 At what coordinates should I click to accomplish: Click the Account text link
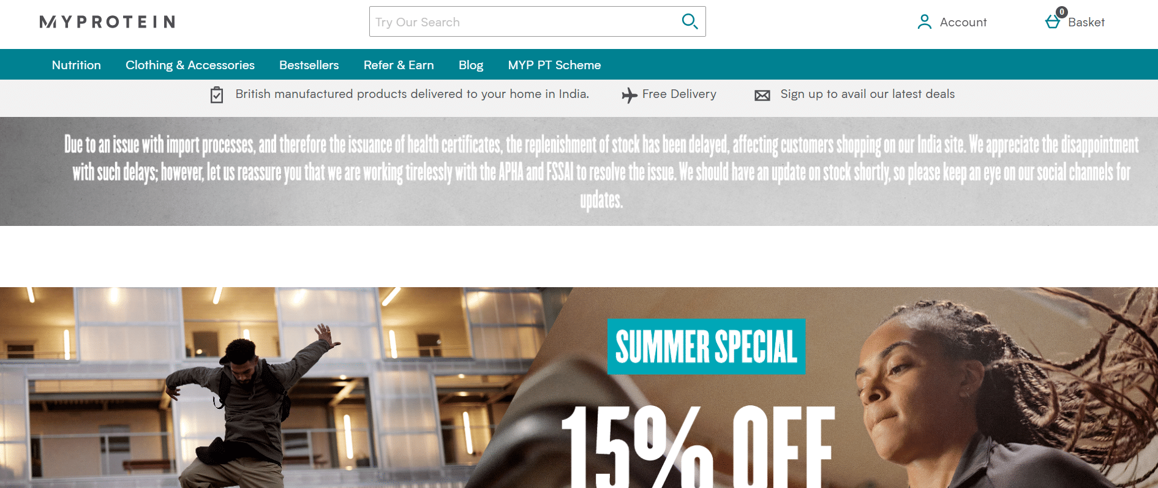point(963,22)
